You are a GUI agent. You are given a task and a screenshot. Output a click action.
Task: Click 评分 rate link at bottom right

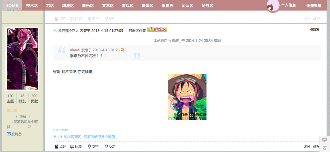click(307, 147)
